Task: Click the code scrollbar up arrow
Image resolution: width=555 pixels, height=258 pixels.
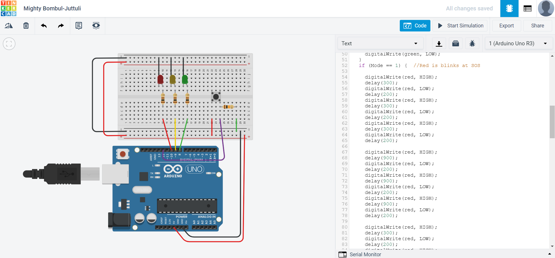Action: [x=552, y=56]
